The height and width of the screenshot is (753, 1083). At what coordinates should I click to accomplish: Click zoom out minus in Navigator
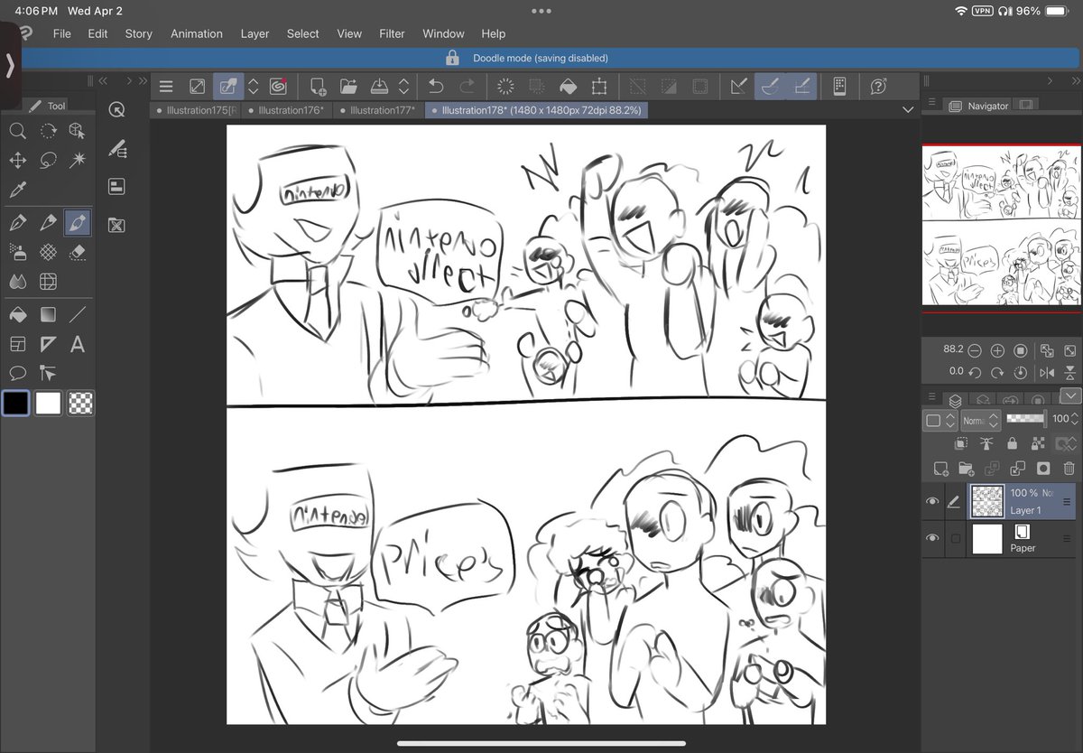[975, 350]
